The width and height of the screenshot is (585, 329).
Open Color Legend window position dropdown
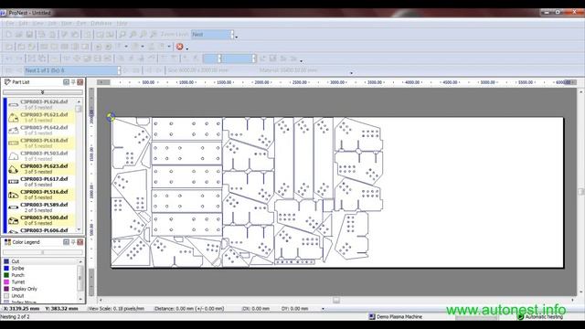pyautogui.click(x=66, y=242)
